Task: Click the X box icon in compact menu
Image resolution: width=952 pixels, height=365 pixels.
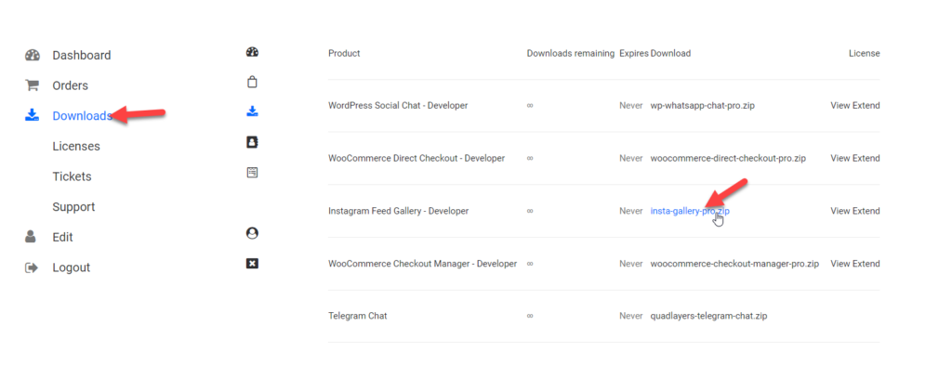Action: pyautogui.click(x=253, y=263)
